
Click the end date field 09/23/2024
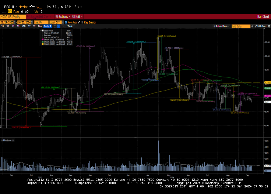24,22
